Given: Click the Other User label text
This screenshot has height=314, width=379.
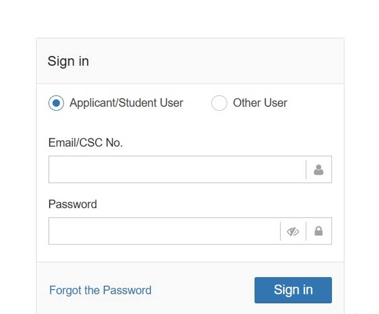Looking at the screenshot, I should point(260,103).
